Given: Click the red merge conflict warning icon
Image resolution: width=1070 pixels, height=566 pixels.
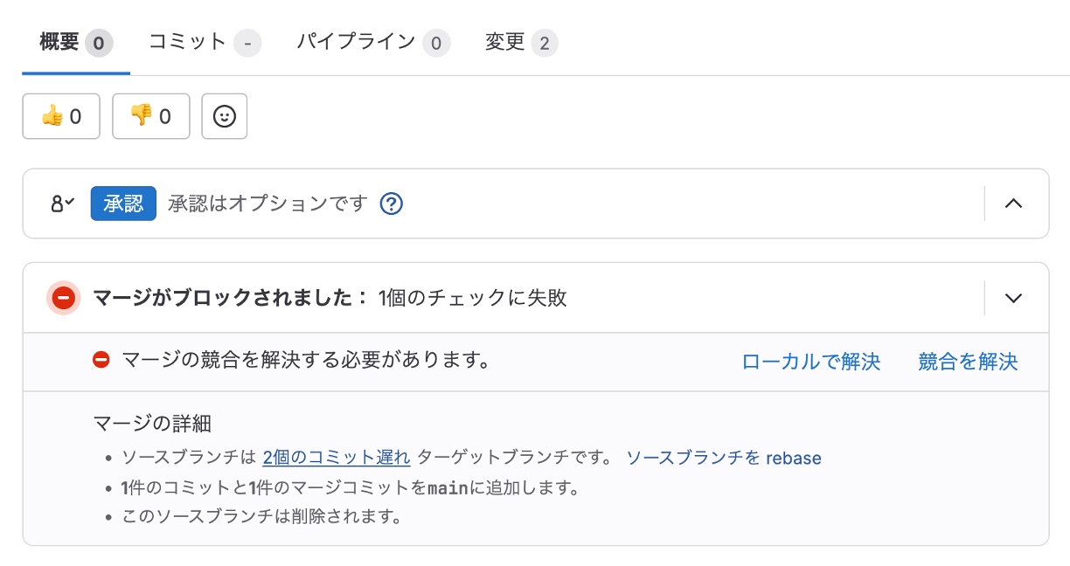Looking at the screenshot, I should click(101, 360).
